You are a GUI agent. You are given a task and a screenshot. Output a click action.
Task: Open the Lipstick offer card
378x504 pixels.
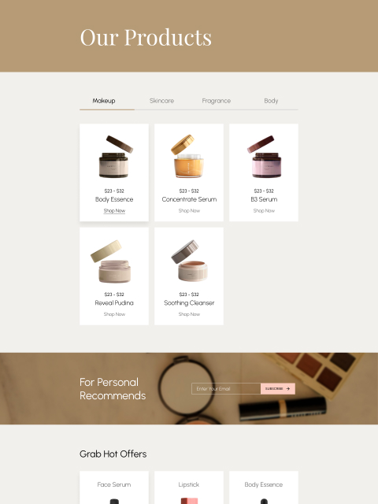pyautogui.click(x=189, y=487)
